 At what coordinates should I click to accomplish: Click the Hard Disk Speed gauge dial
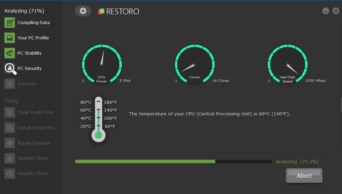point(288,64)
